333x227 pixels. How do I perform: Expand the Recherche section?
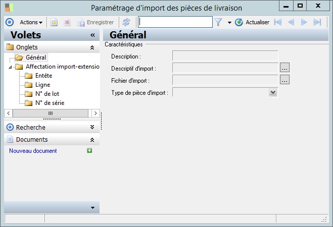click(x=92, y=128)
